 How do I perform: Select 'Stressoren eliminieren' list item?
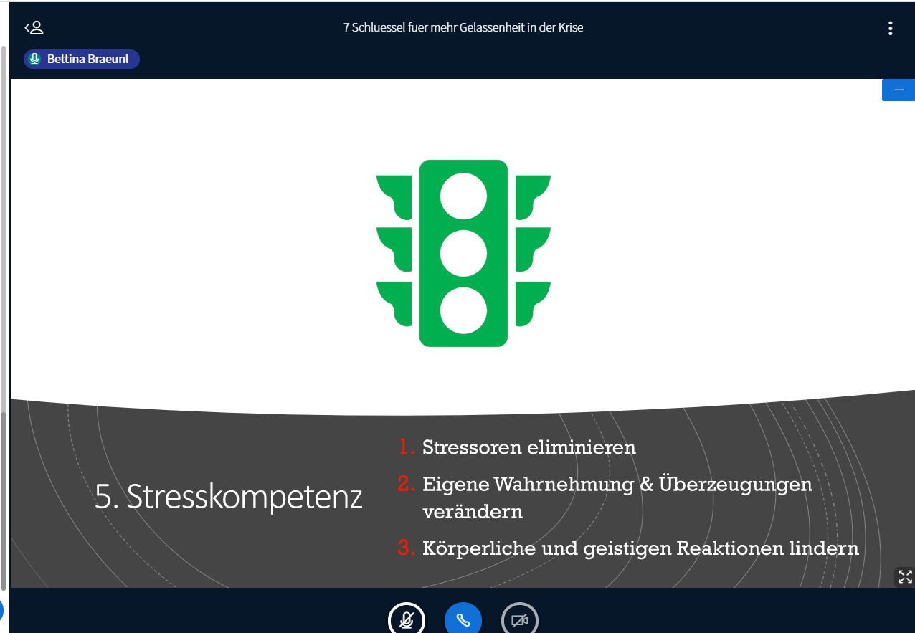[528, 447]
